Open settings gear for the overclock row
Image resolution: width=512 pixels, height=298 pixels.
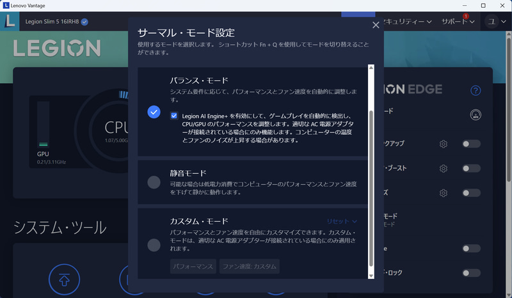pyautogui.click(x=443, y=144)
